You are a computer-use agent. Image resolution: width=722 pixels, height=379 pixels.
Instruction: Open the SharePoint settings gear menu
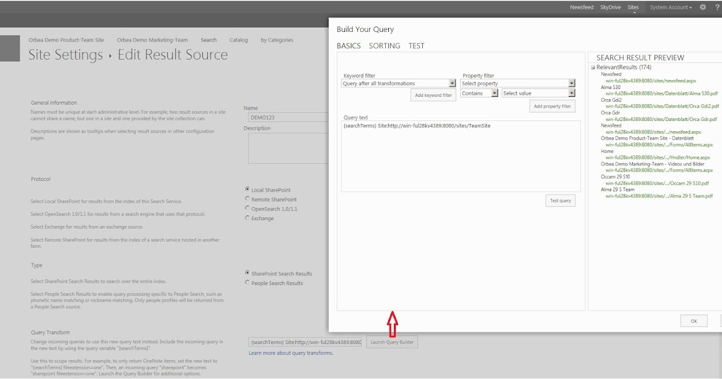click(702, 7)
